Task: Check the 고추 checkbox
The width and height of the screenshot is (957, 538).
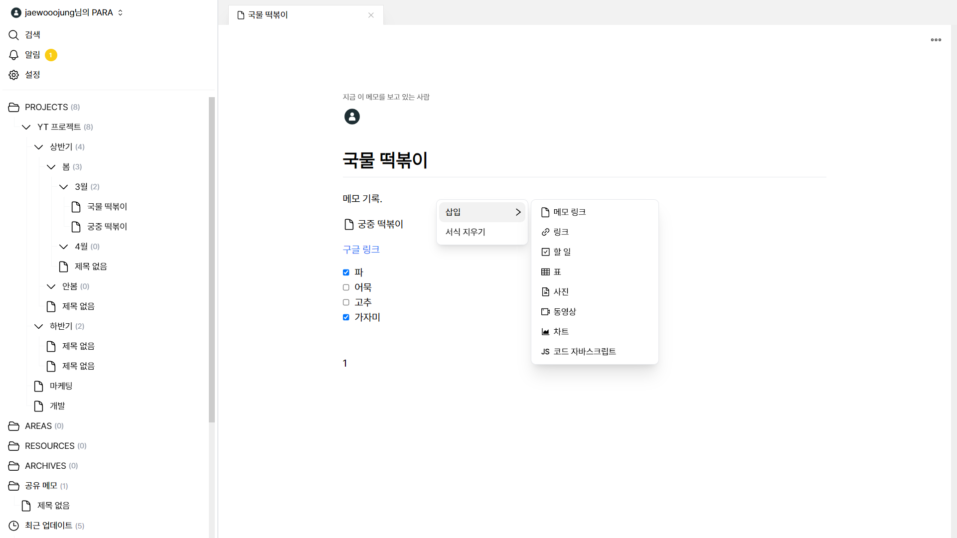Action: tap(346, 302)
